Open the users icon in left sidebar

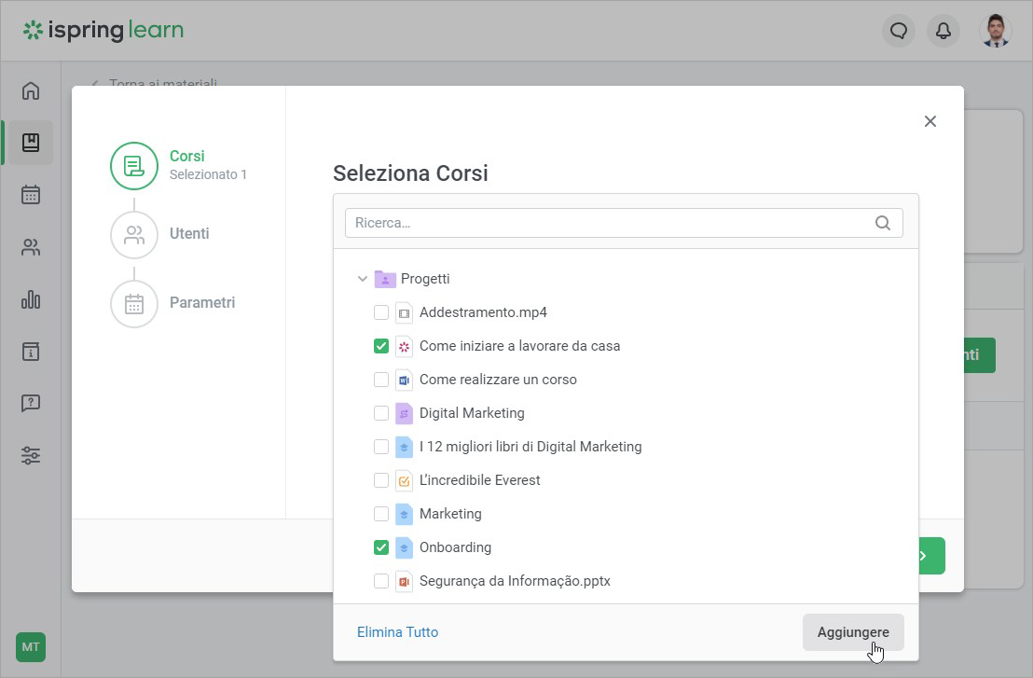pyautogui.click(x=31, y=247)
